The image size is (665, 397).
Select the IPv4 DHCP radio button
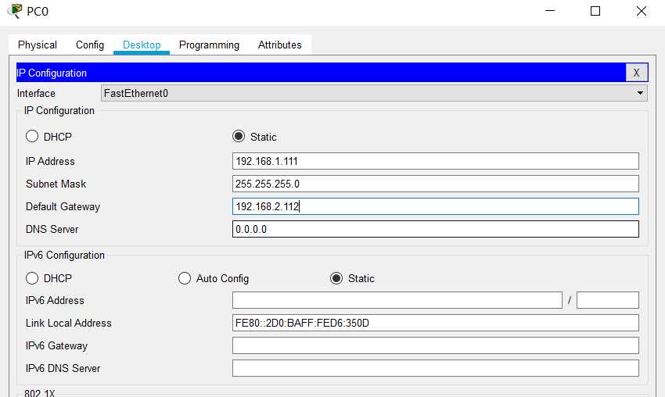(x=32, y=137)
